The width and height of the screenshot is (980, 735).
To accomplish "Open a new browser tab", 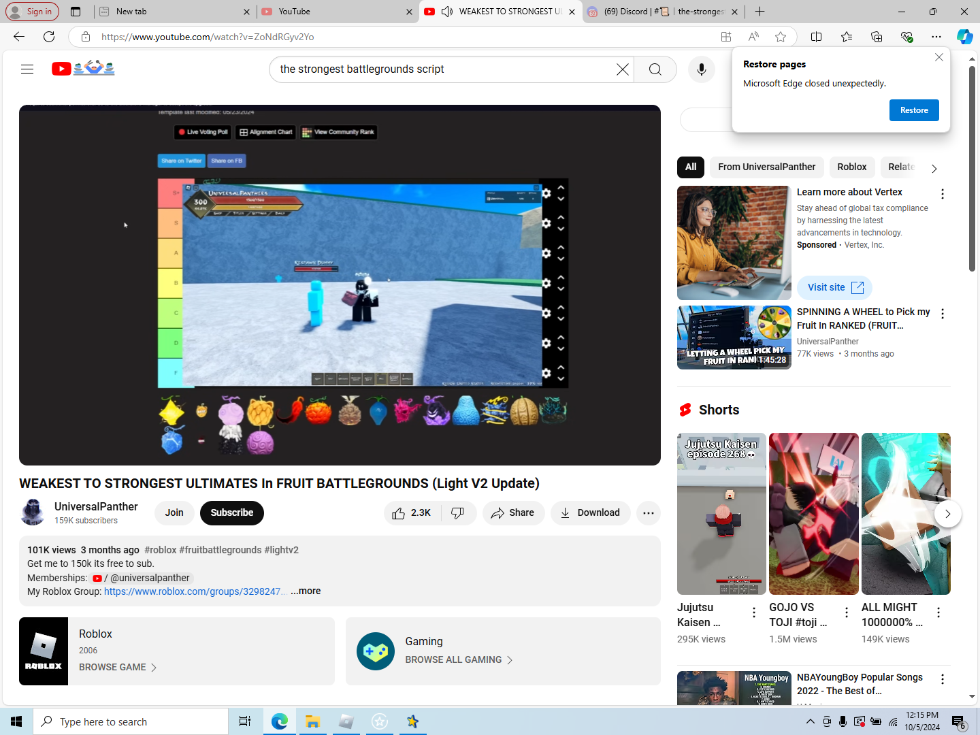I will click(759, 12).
